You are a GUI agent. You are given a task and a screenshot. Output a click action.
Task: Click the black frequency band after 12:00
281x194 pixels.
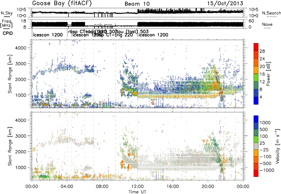pyautogui.click(x=190, y=24)
